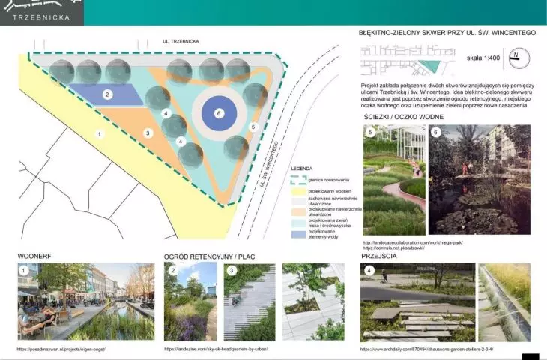Viewport: 547px width, 360px height.
Task: Pick the blue 'projektowane elementy wody' swatch
Action: [x=299, y=234]
